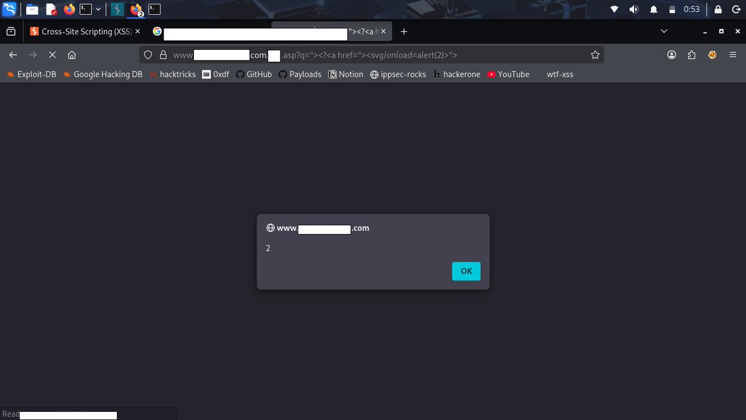
Task: Mute system volume via speaker icon
Action: [634, 9]
